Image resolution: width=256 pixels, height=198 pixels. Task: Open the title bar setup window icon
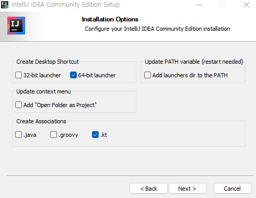coord(5,5)
